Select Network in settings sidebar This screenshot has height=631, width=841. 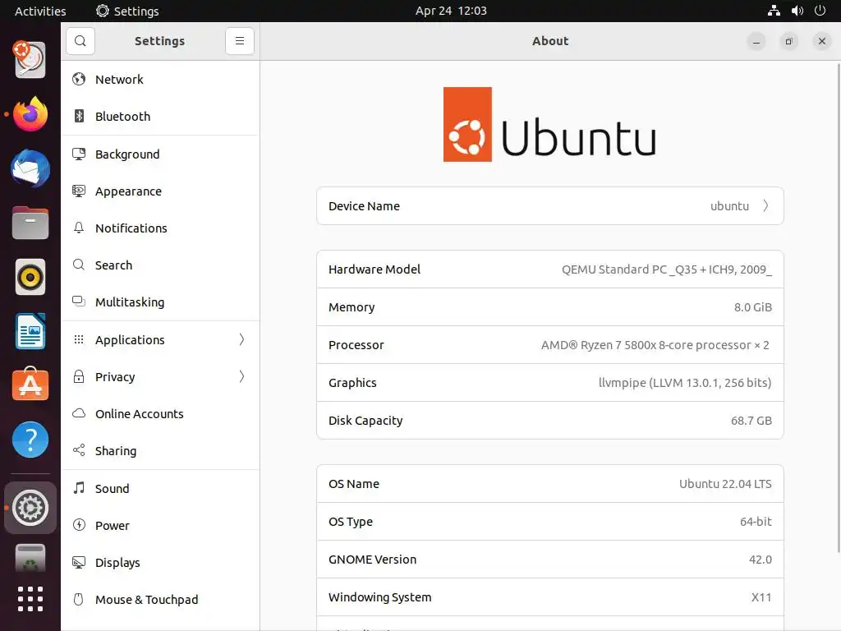tap(119, 80)
